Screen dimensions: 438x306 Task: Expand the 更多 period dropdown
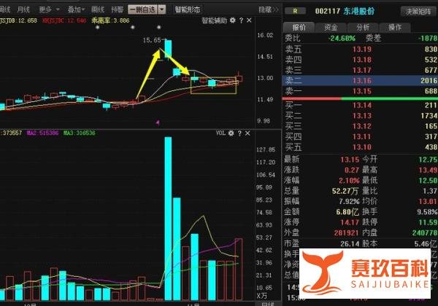click(49, 9)
